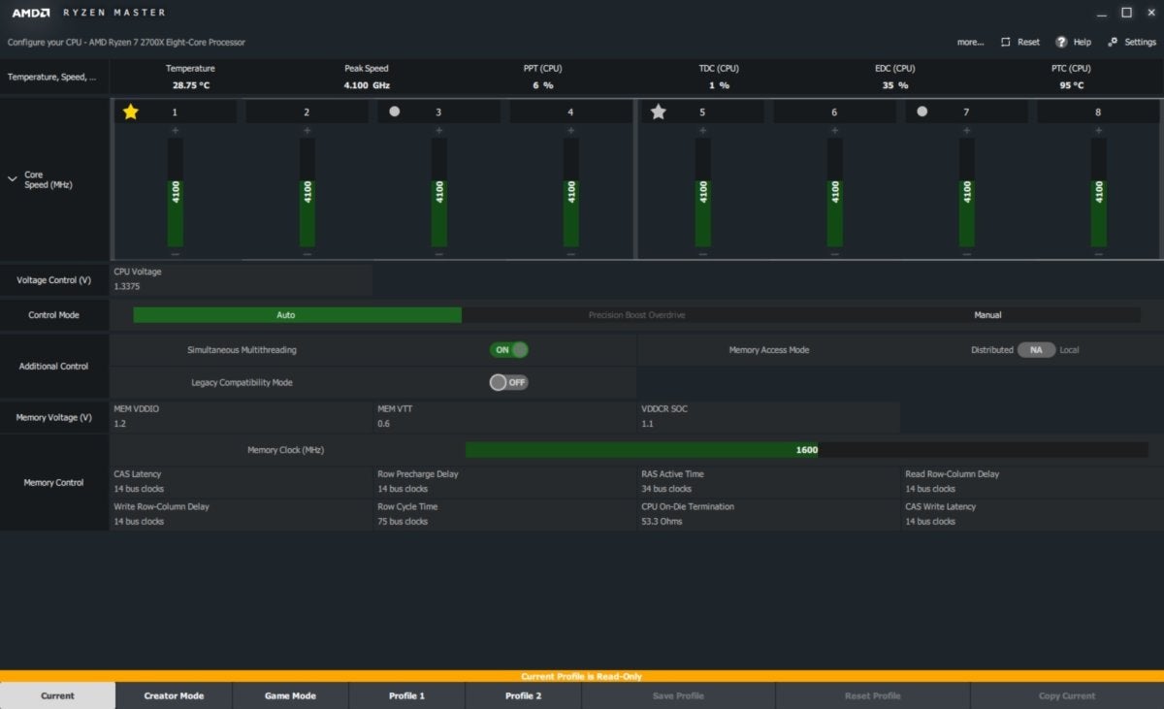Switch to Creator Mode tab

click(x=175, y=695)
